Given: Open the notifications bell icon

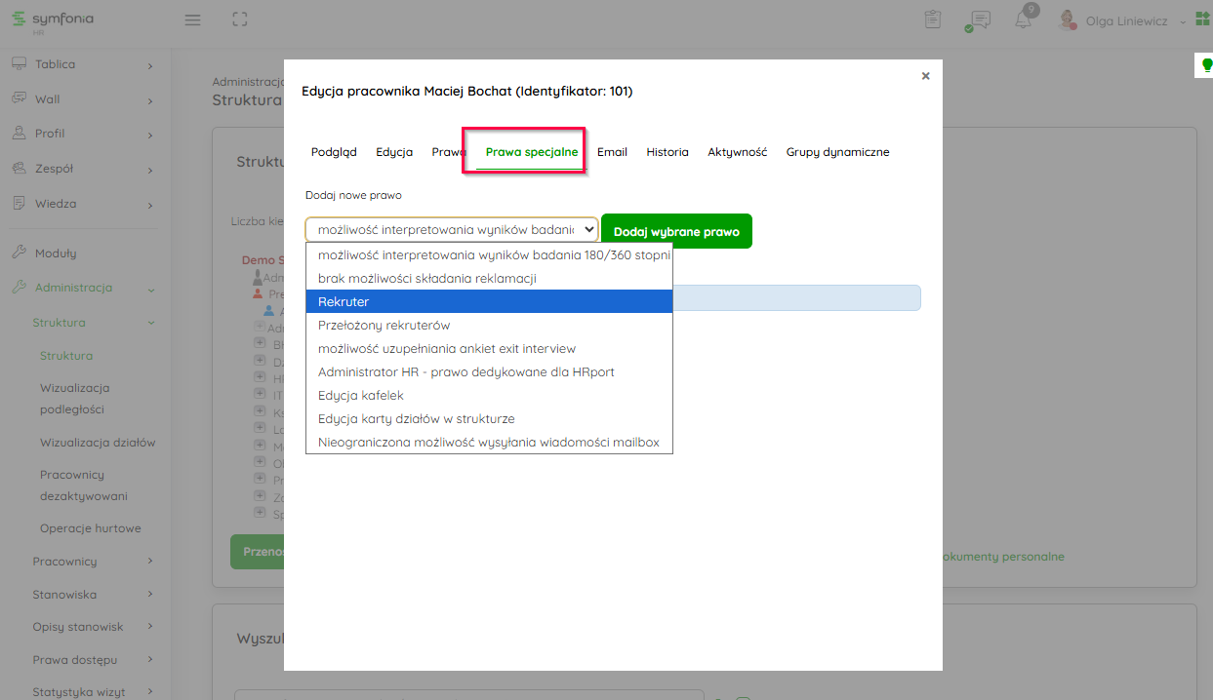Looking at the screenshot, I should click(x=1023, y=20).
